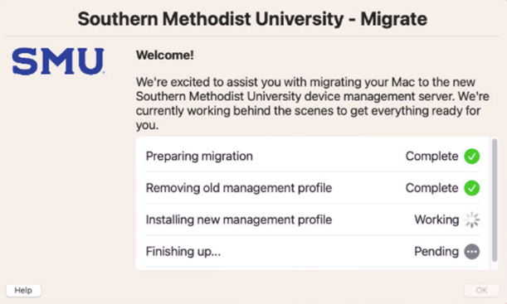Screen dimensions: 507x304
Task: Click the migration description paragraph
Action: click(x=312, y=104)
